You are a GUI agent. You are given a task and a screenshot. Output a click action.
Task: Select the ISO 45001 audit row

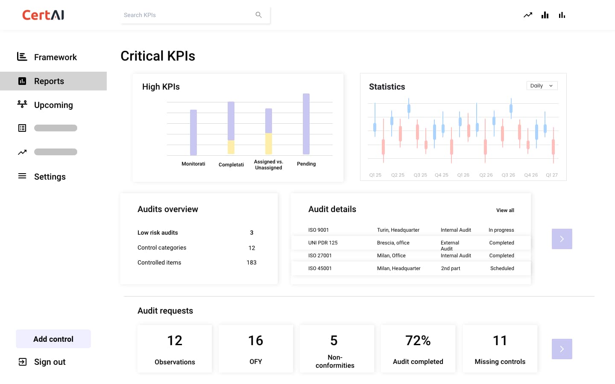tap(410, 268)
